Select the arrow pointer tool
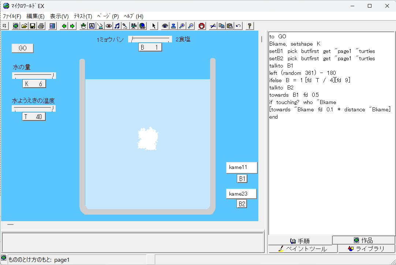 point(154,26)
